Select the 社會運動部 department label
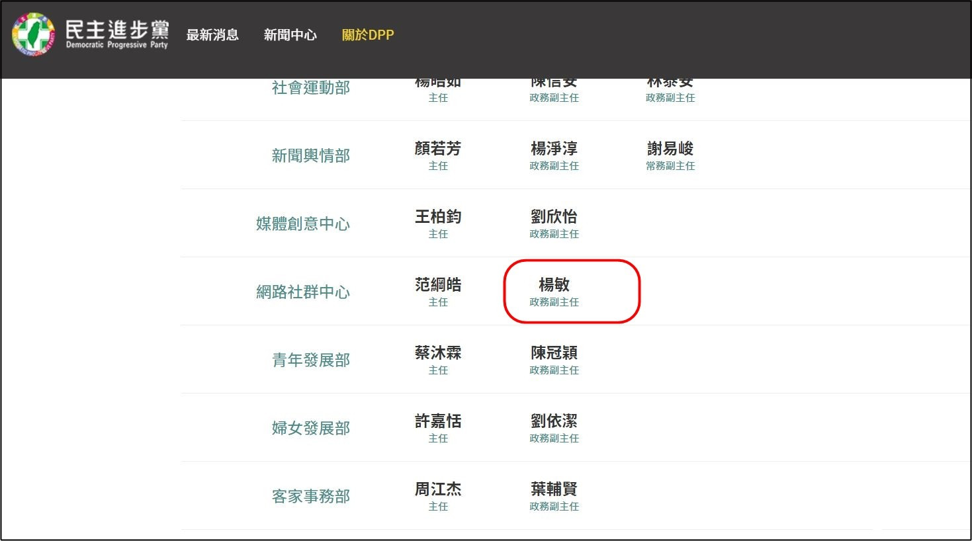Image resolution: width=972 pixels, height=541 pixels. pos(311,88)
